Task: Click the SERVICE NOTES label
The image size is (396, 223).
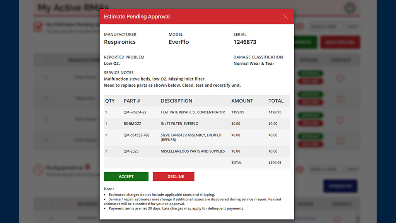Action: [119, 72]
